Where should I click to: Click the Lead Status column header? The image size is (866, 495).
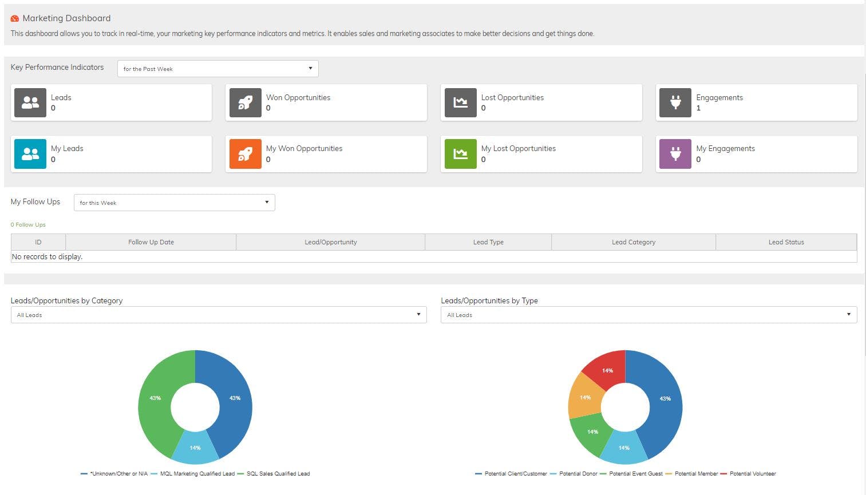(x=786, y=242)
